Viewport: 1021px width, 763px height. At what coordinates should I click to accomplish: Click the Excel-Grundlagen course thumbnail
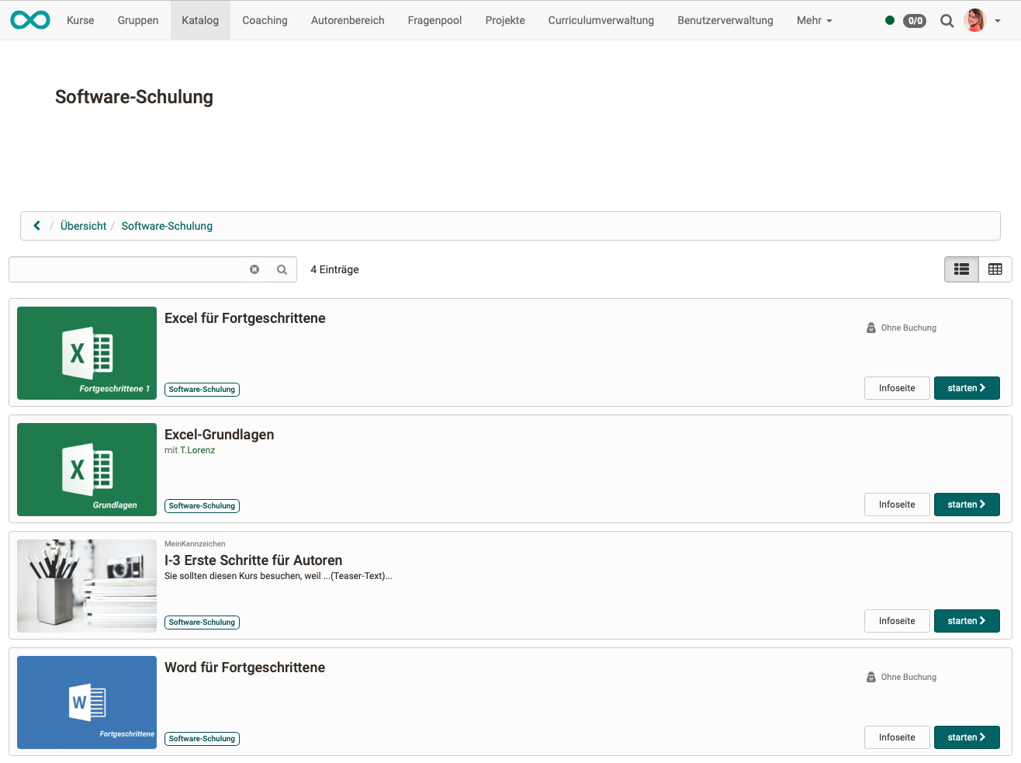click(86, 469)
